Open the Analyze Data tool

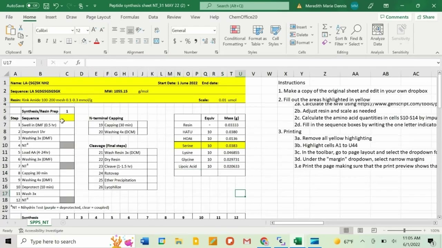click(x=377, y=35)
